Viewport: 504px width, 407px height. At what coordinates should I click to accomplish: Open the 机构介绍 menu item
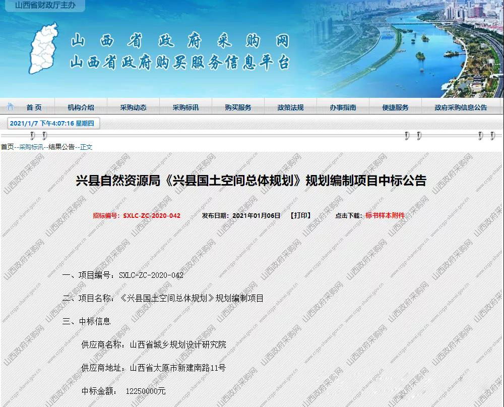81,107
